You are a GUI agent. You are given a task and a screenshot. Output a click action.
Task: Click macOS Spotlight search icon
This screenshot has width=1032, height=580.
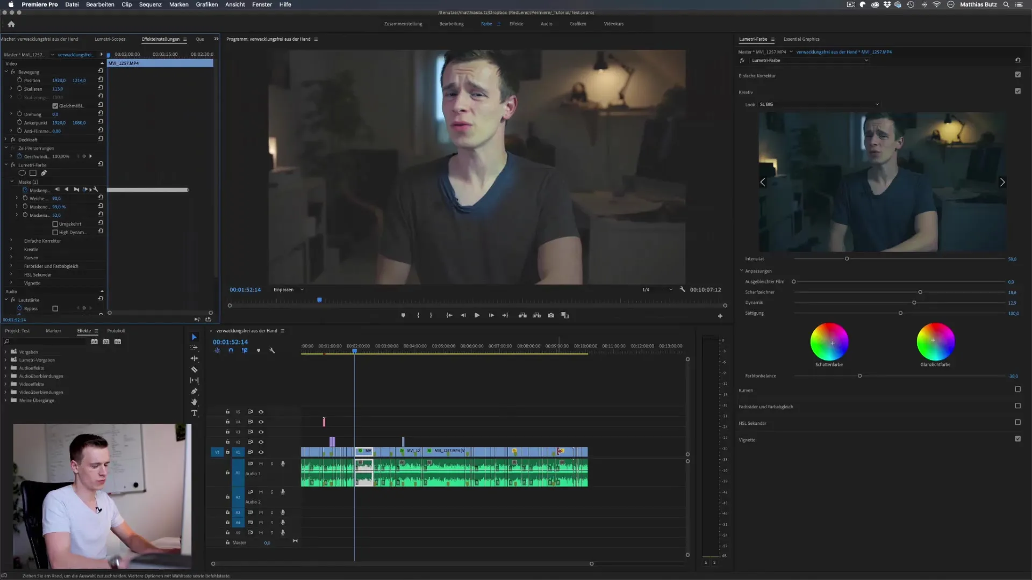[x=1006, y=4]
